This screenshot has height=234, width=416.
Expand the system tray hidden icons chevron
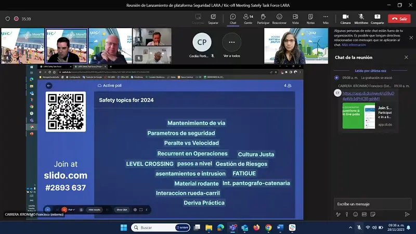click(x=350, y=228)
